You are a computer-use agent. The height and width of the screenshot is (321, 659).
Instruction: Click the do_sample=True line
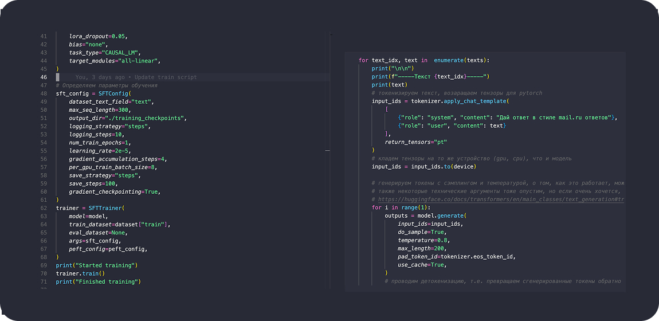tap(422, 232)
